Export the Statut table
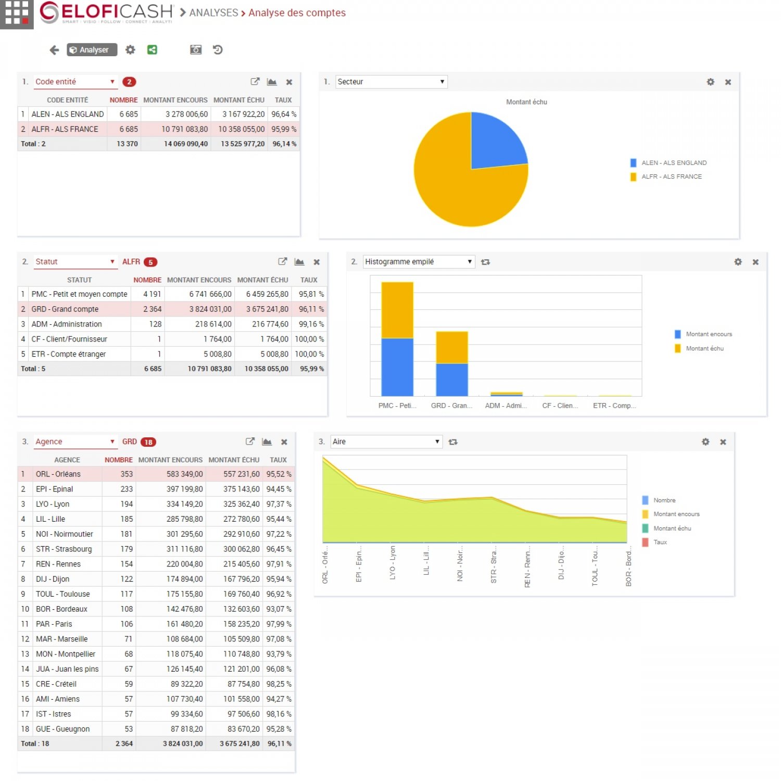 pos(282,262)
